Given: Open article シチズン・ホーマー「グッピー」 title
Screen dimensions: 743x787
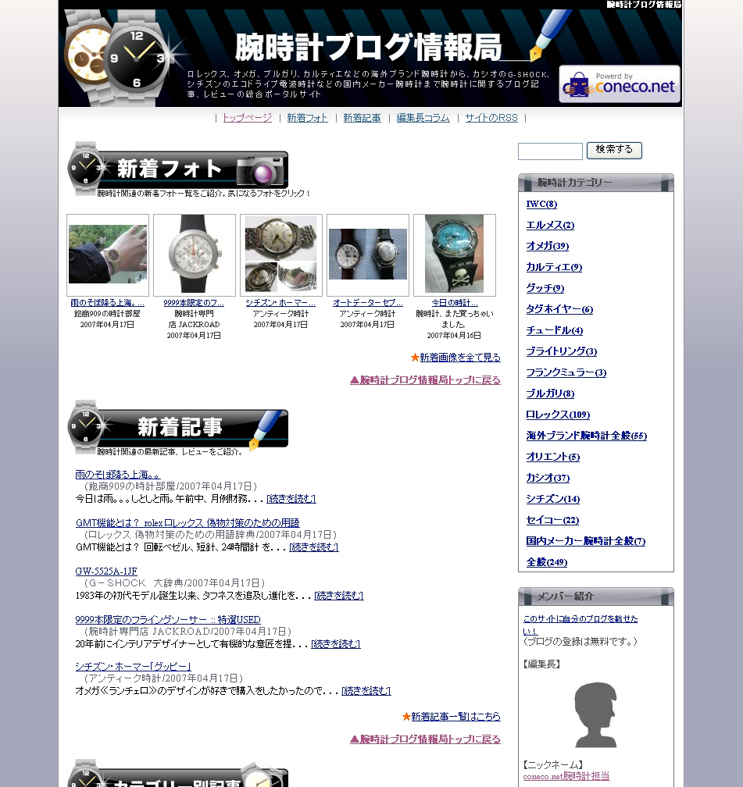Looking at the screenshot, I should 133,667.
